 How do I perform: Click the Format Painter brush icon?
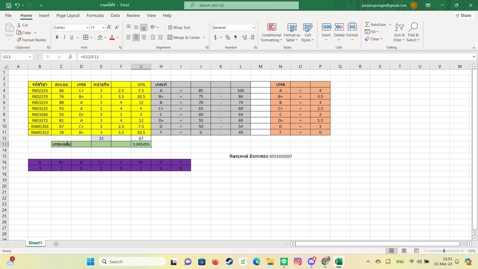click(19, 40)
